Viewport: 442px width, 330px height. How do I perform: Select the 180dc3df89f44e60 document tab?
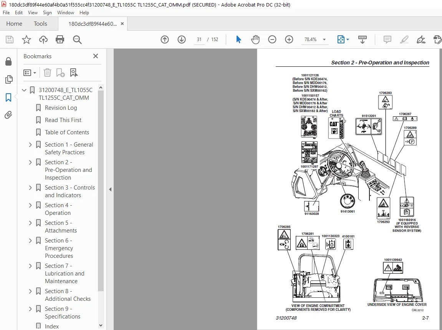tap(93, 24)
